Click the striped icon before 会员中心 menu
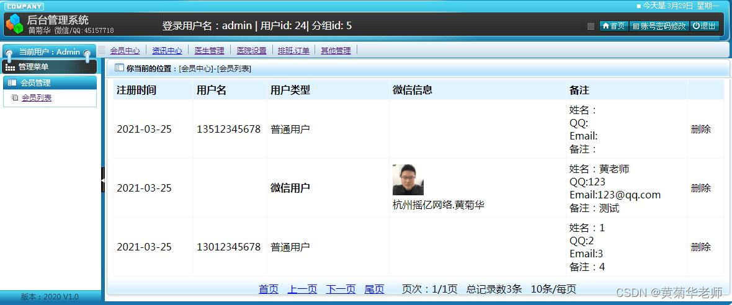Image resolution: width=732 pixels, height=305 pixels. click(x=102, y=50)
